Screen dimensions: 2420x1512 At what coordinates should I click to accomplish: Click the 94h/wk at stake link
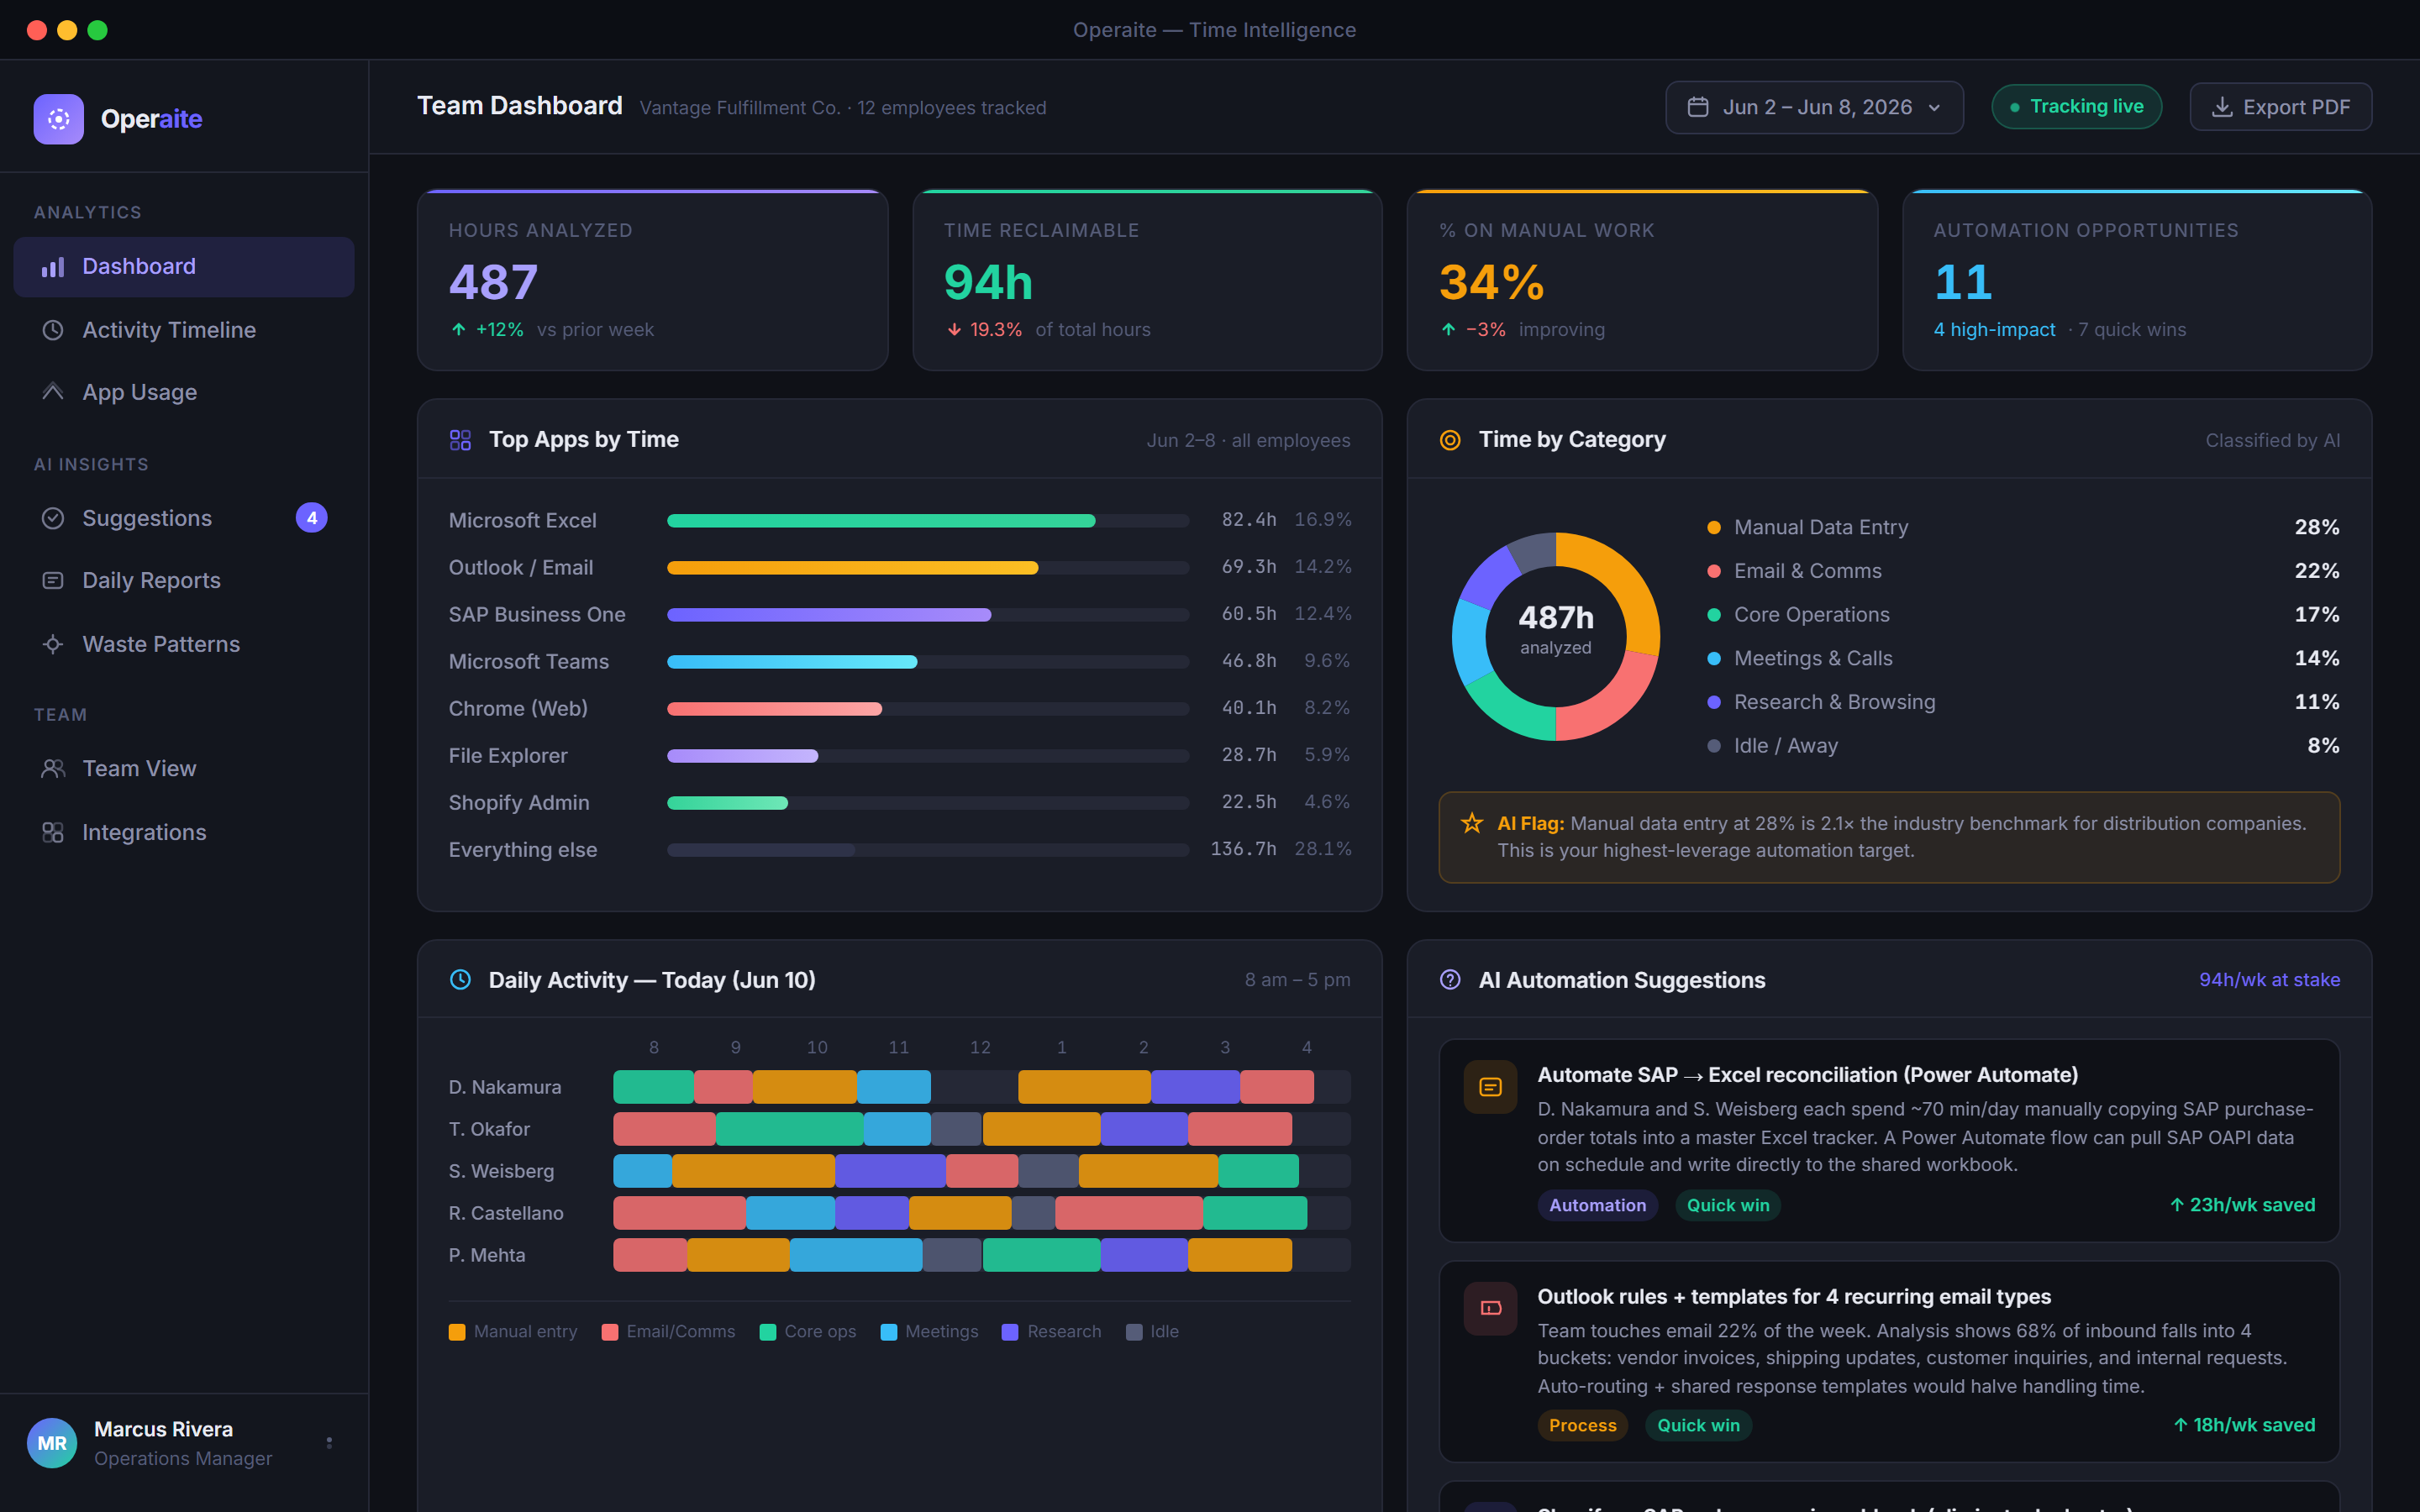(x=2269, y=980)
